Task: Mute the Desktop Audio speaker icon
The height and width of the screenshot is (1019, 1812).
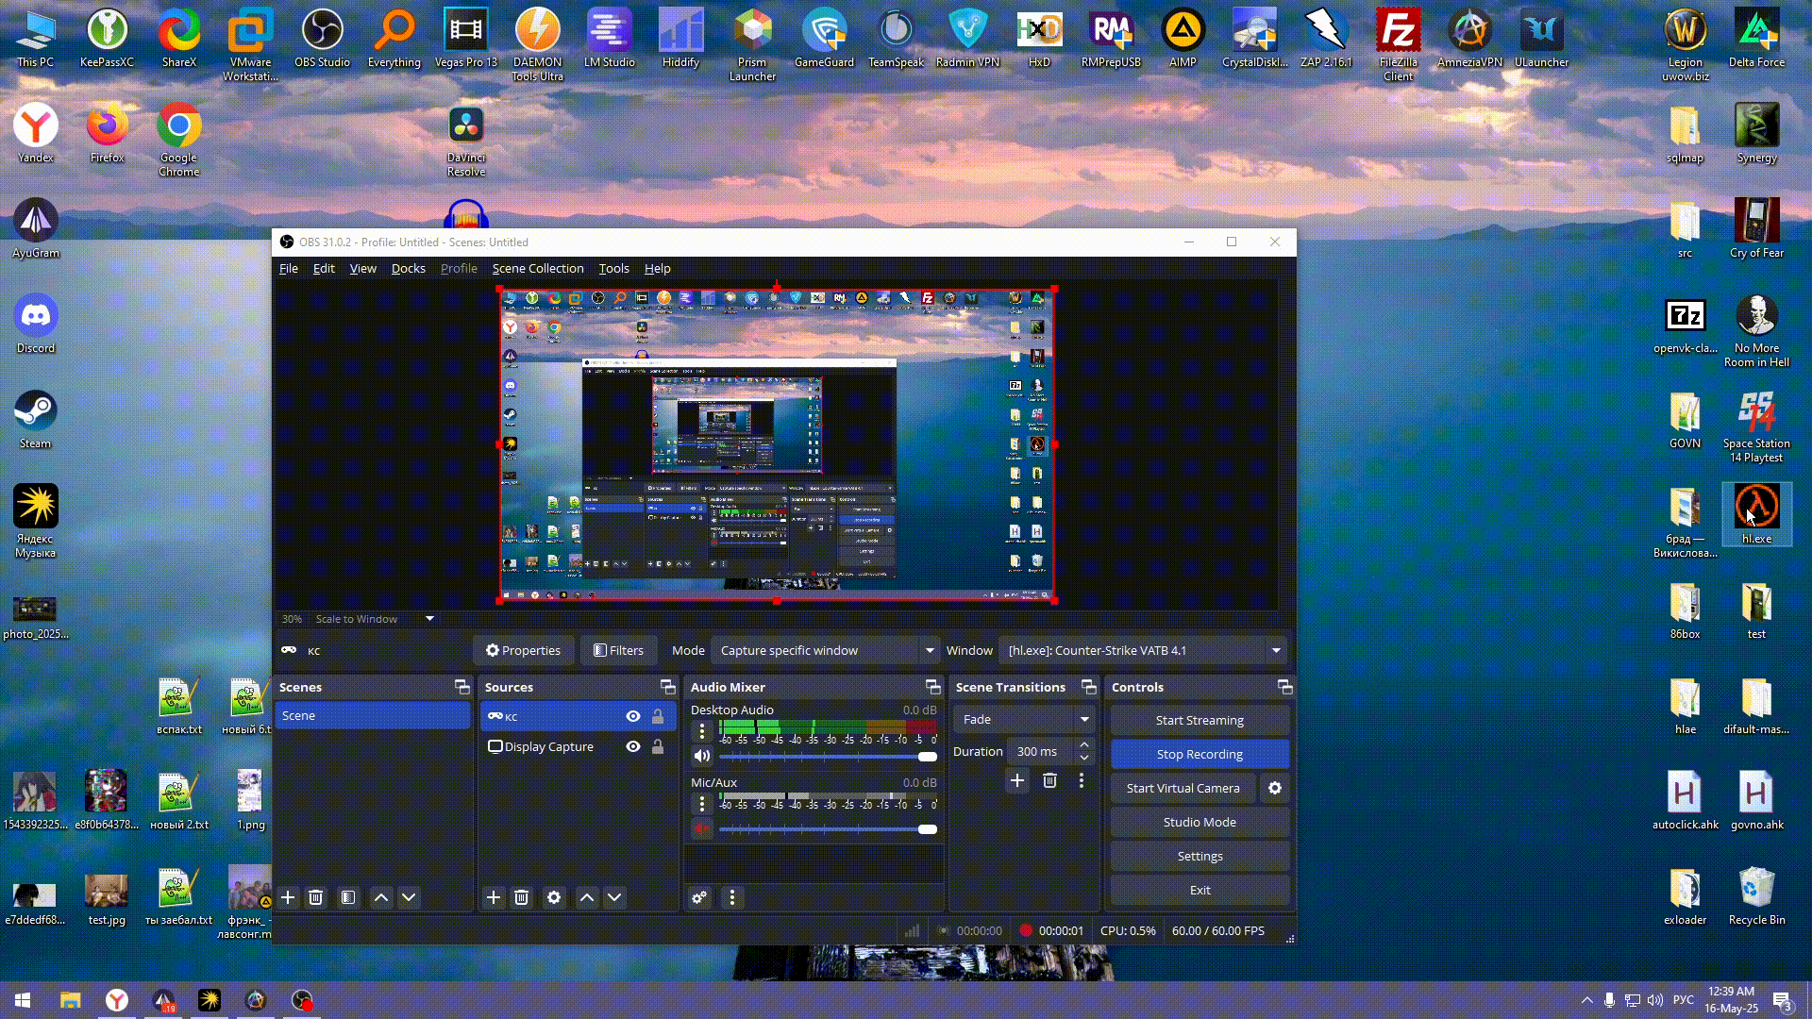Action: (x=701, y=756)
